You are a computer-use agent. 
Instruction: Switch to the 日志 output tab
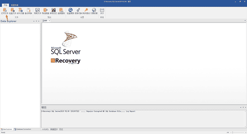[x=61, y=129]
